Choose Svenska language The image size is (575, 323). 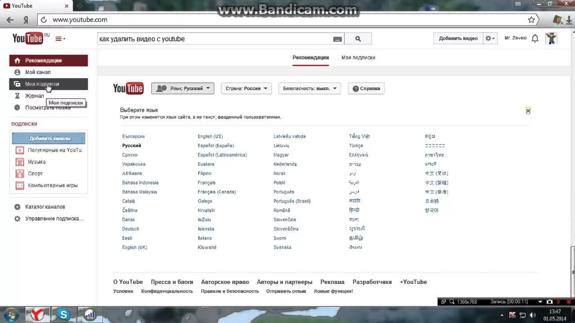point(283,248)
